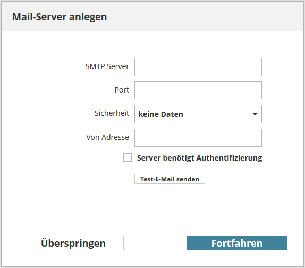Click the gray header bar beside the title
Viewport: 305px width, 268px height.
[204, 16]
